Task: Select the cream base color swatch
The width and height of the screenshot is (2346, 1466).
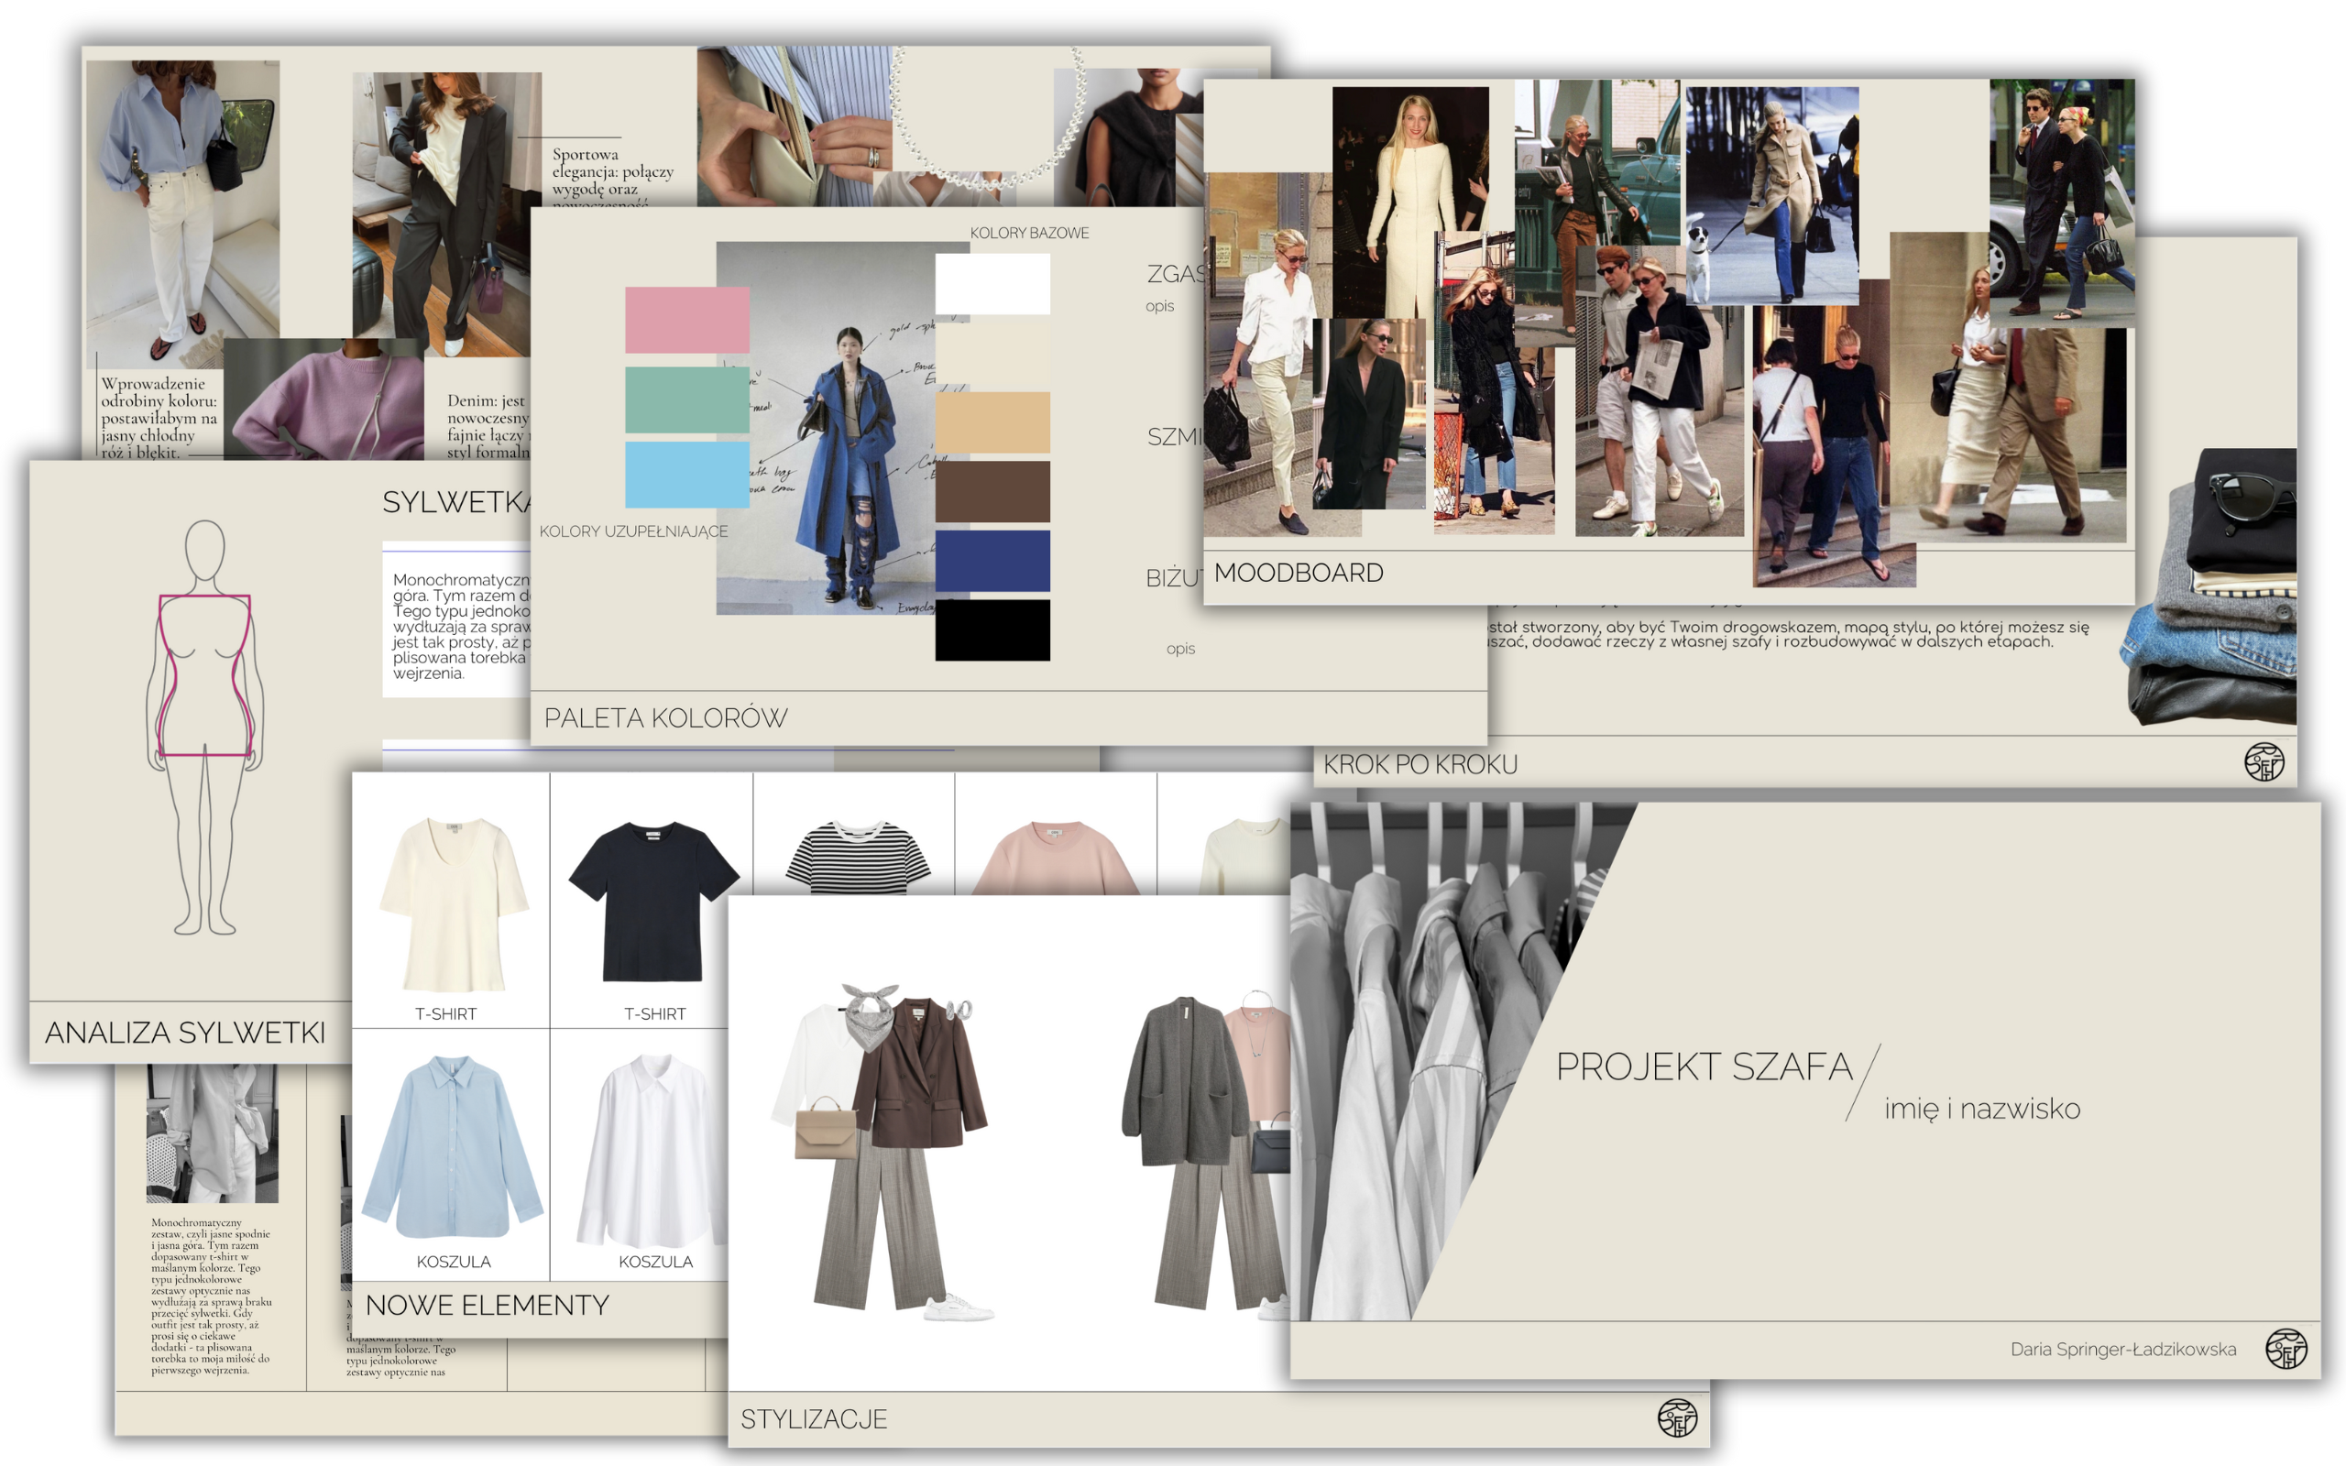Action: (992, 353)
